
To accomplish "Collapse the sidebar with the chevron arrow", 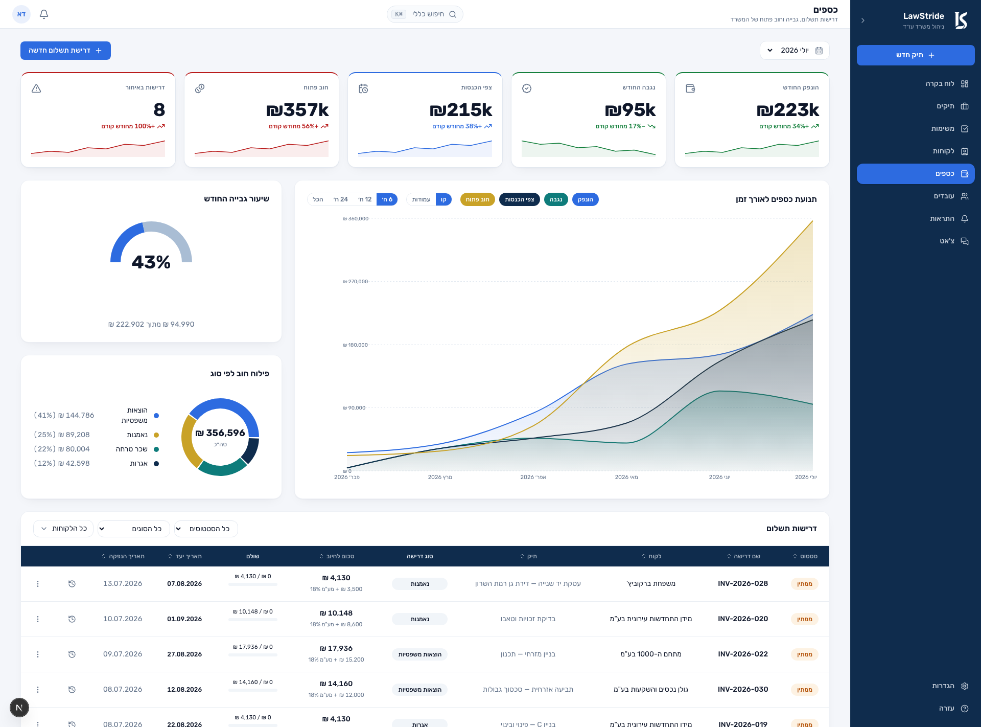I will (x=863, y=20).
